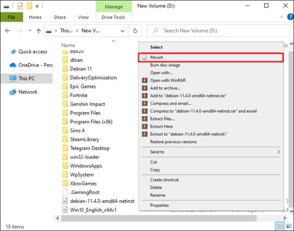This screenshot has width=294, height=231.
Task: Click the New V... breadcrumb segment
Action: pos(91,31)
